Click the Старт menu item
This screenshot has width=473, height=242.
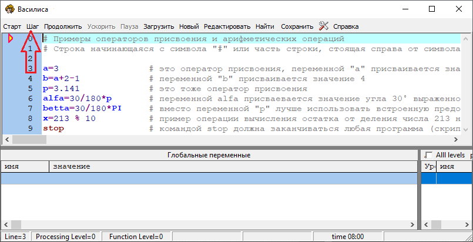12,26
